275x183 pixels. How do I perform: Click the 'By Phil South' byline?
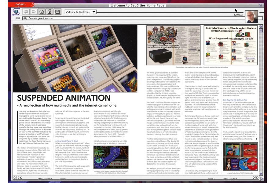point(239,15)
